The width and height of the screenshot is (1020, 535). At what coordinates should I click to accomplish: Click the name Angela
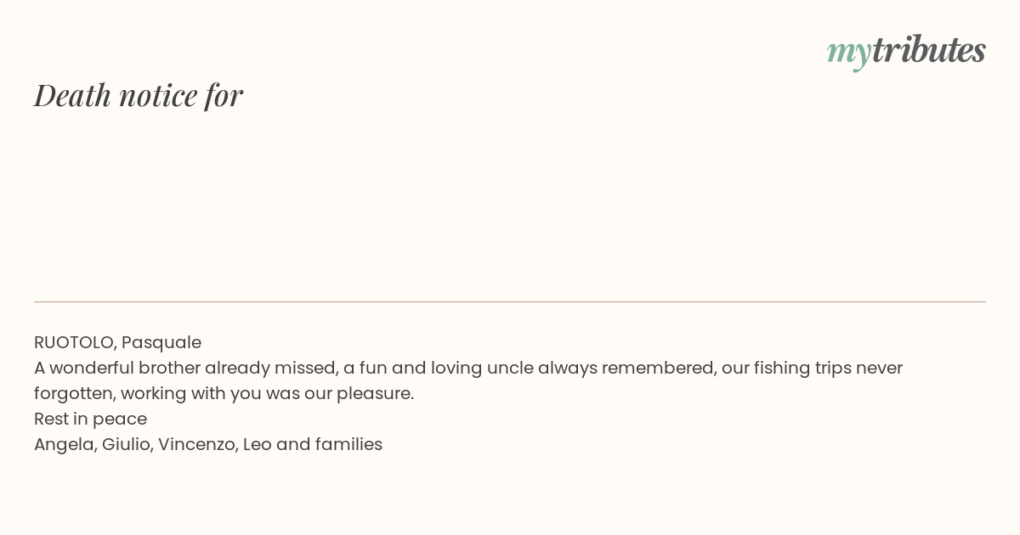tap(65, 445)
